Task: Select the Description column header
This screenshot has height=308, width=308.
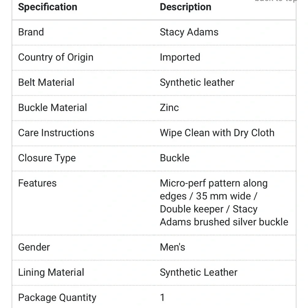Action: pos(186,7)
